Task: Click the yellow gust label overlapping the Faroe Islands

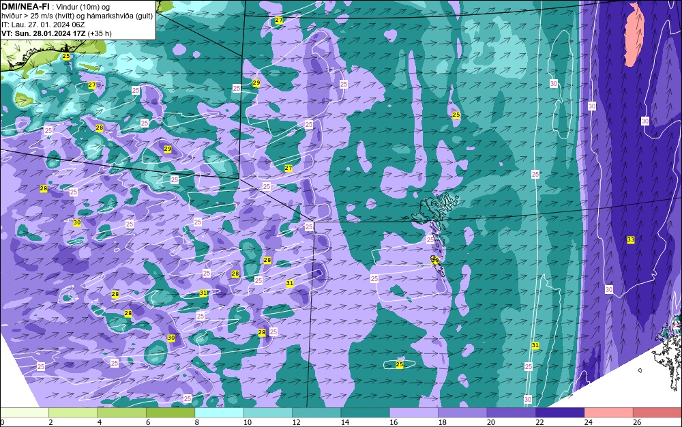Action: pyautogui.click(x=435, y=260)
